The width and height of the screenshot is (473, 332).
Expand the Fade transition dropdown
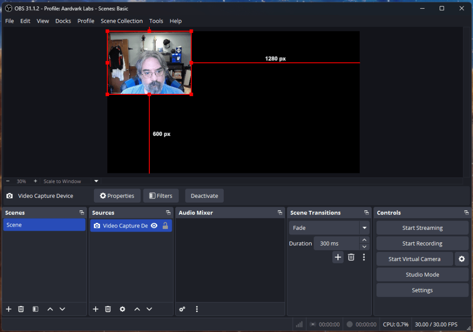tap(365, 228)
